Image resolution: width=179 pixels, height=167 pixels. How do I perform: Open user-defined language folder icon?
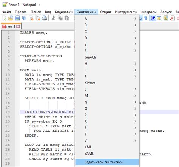159,18
